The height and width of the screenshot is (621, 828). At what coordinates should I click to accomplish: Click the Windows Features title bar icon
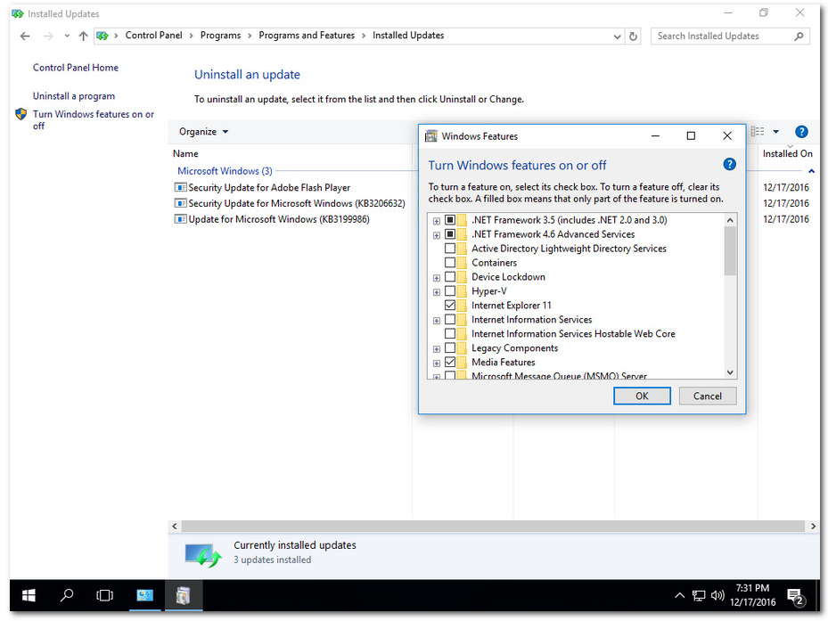(431, 136)
